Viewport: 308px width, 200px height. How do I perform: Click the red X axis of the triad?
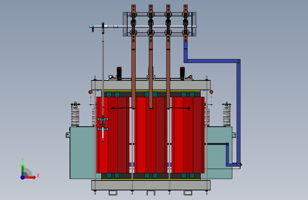pos(30,177)
